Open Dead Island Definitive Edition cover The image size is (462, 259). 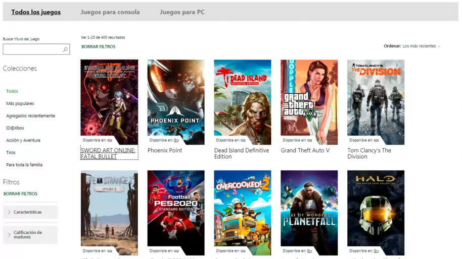pyautogui.click(x=243, y=102)
